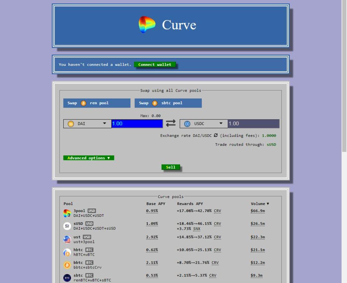
Task: Open the USDC token dropdown
Action: pyautogui.click(x=203, y=124)
